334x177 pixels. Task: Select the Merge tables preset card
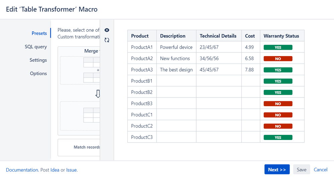[80, 90]
